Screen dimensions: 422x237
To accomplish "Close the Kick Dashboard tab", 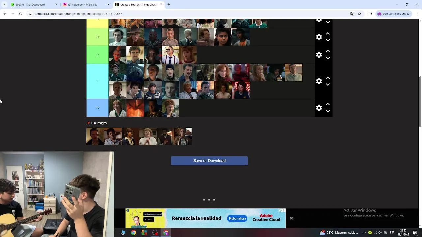I will click(x=56, y=5).
